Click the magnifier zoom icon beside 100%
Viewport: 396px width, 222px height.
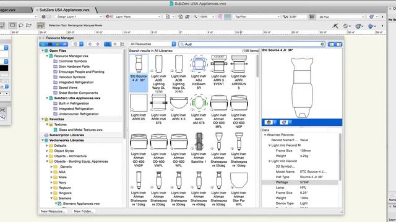196,17
